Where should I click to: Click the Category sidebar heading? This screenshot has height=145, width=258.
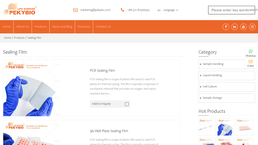point(208,52)
